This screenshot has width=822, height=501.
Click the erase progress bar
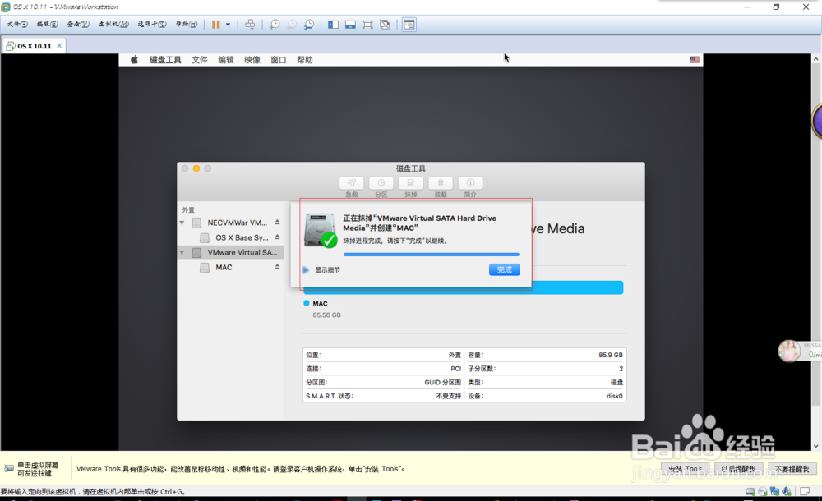(432, 255)
